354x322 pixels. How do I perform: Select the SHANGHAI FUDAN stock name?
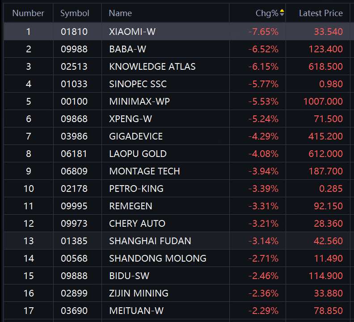150,241
